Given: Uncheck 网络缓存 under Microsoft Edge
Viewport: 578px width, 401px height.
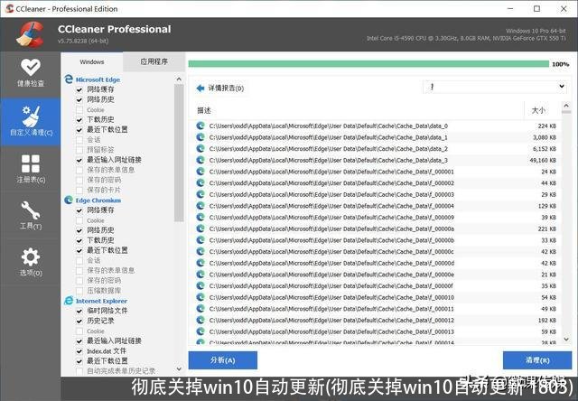Looking at the screenshot, I should pyautogui.click(x=79, y=89).
